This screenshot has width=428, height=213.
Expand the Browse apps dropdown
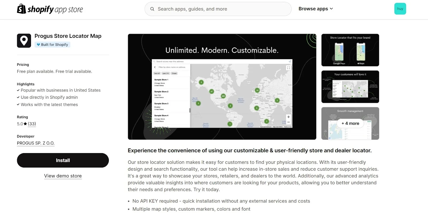[316, 9]
